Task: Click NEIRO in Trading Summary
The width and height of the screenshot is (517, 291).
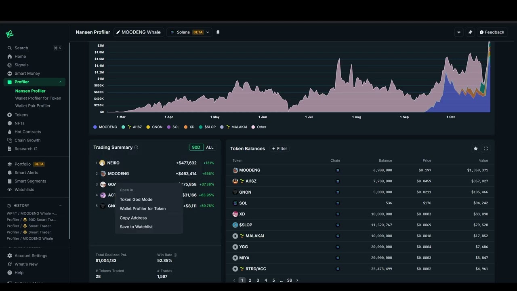Action: click(113, 163)
